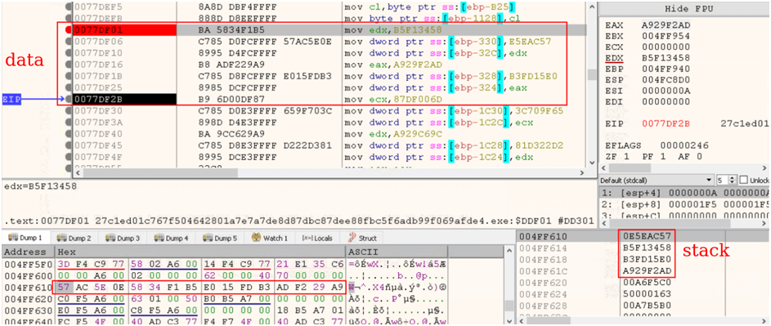The image size is (771, 326).
Task: Set breakpoint dot beside address 0077DF06
Action: (x=69, y=42)
